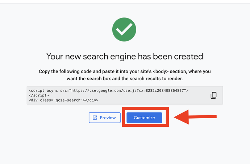Click the "Copy the following code" instruction line
This screenshot has height=164, width=250.
pos(125,71)
